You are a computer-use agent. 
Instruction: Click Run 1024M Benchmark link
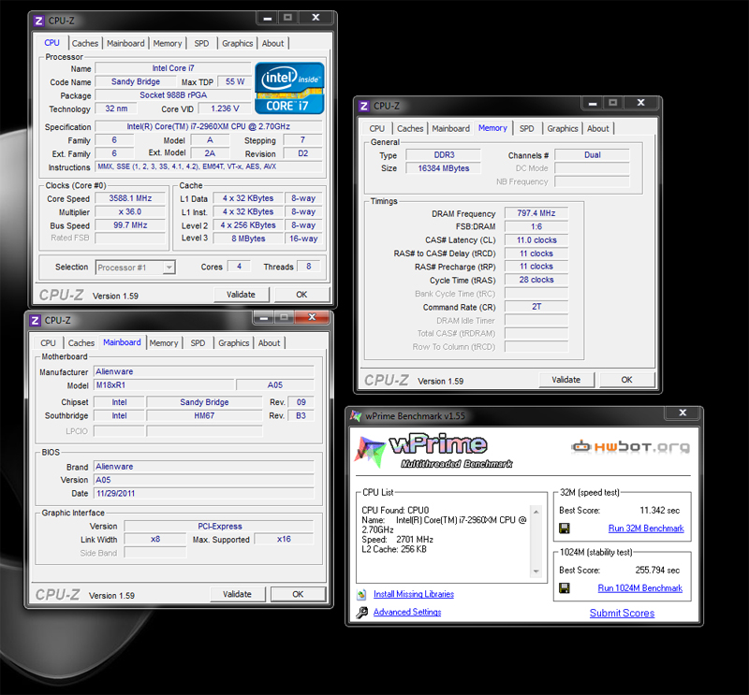click(x=640, y=588)
